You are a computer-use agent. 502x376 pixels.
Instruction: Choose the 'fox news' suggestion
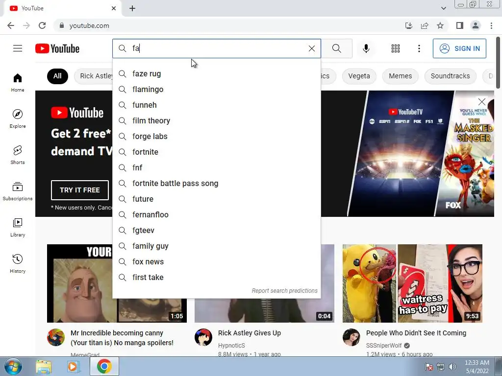pyautogui.click(x=216, y=262)
